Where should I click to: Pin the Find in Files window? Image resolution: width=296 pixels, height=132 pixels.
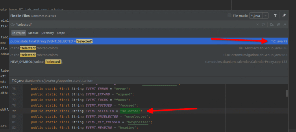[284, 16]
